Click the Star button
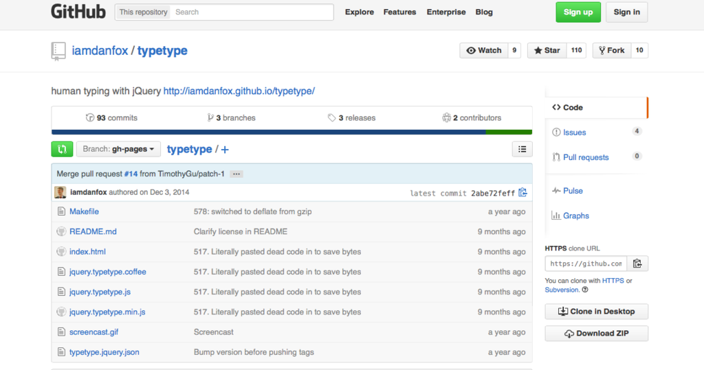The width and height of the screenshot is (704, 370). click(x=547, y=50)
